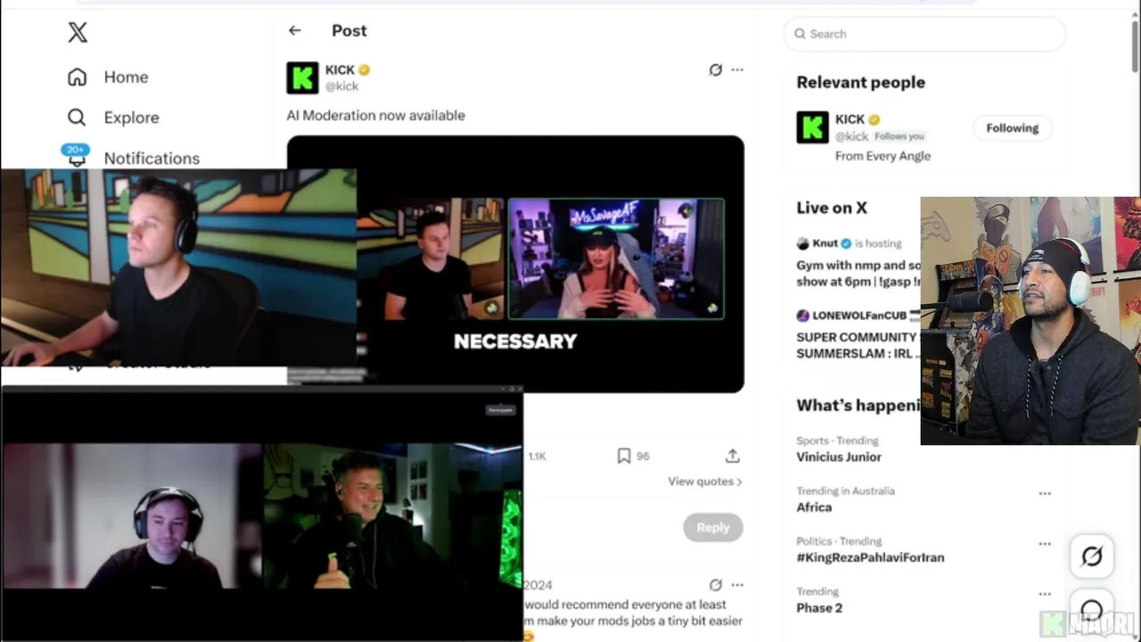Click the "Live on X" heading

(832, 208)
